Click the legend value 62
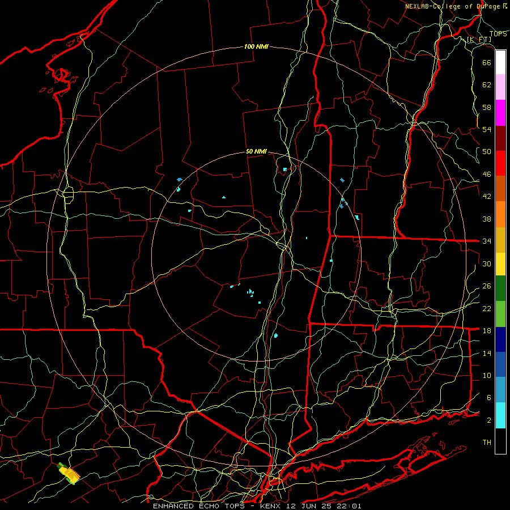 pyautogui.click(x=487, y=84)
